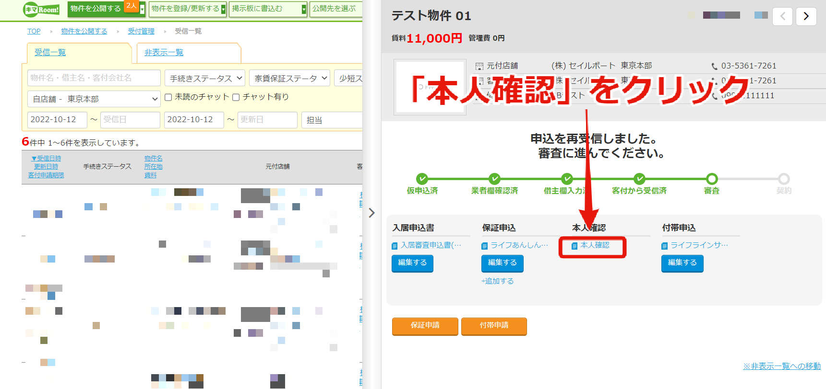This screenshot has height=389, width=826.
Task: Click the 本人確認 document icon
Action: (x=575, y=246)
